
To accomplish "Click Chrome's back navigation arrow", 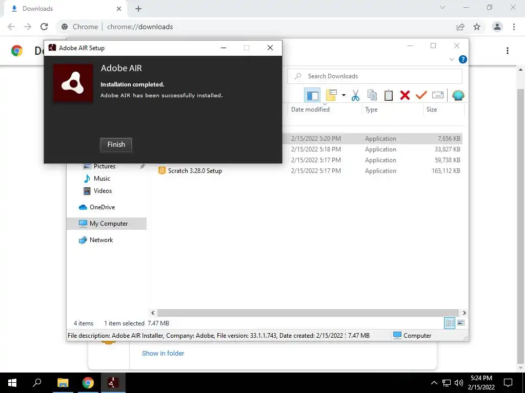I will 11,27.
